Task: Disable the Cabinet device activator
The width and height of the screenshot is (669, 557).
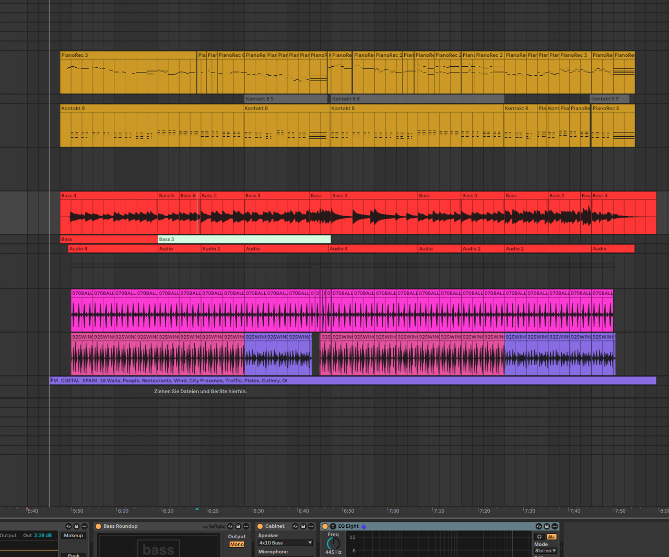Action: tap(260, 526)
